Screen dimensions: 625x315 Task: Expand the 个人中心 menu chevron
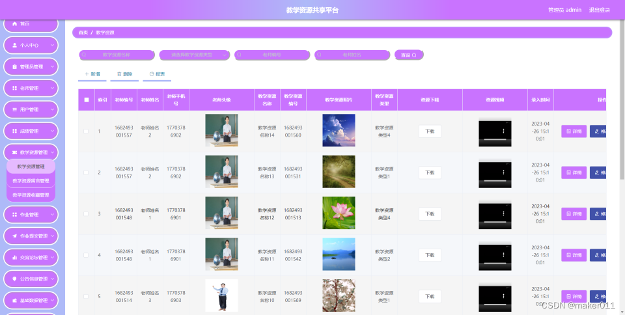point(52,46)
